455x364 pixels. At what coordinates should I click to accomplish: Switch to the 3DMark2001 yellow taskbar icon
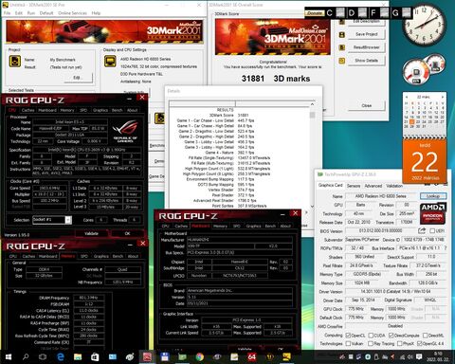(286, 357)
